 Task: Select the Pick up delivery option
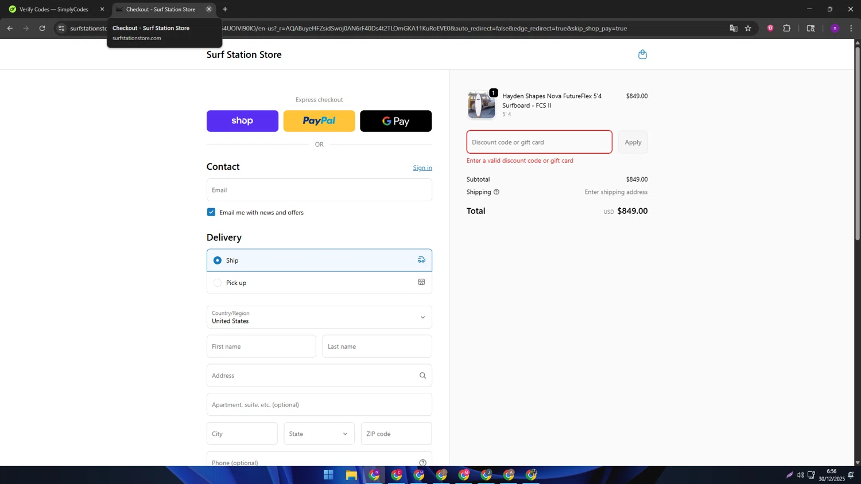319,283
